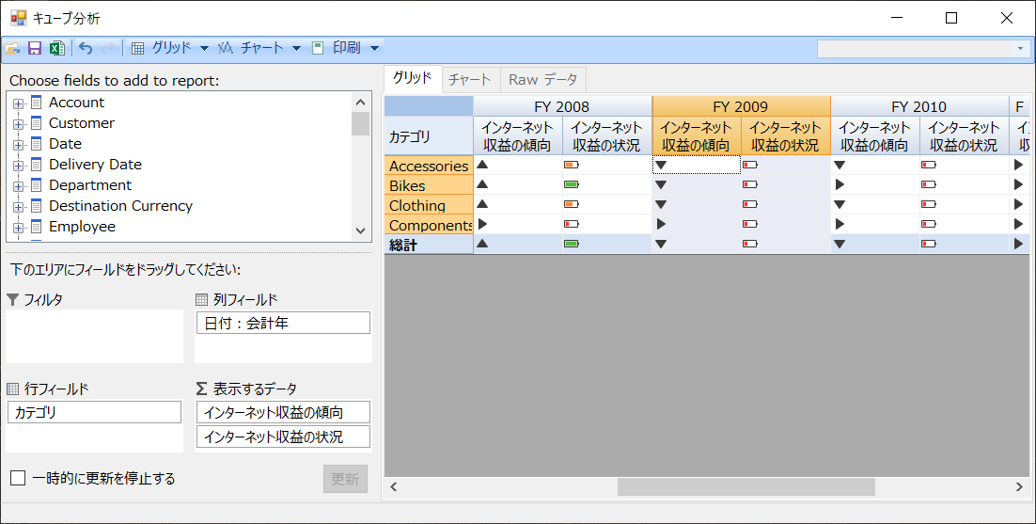Click Bikes FY 2010 right-trend arrow
Image resolution: width=1036 pixels, height=524 pixels.
click(x=840, y=184)
